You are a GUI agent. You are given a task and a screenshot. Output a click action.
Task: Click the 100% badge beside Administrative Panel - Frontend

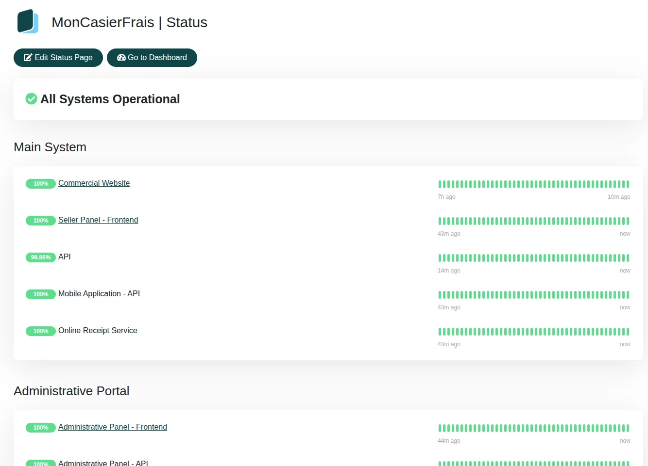pos(41,428)
